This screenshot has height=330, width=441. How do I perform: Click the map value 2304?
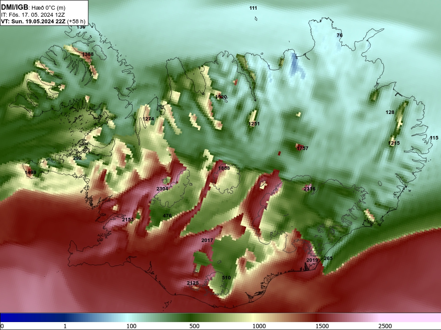[x=162, y=189]
